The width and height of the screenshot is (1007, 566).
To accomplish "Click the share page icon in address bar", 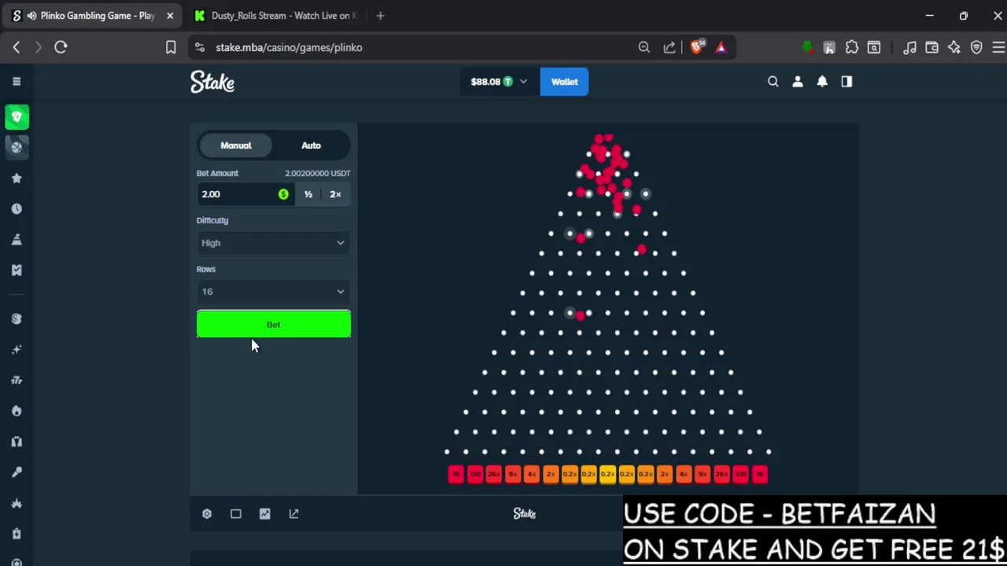I will [669, 47].
